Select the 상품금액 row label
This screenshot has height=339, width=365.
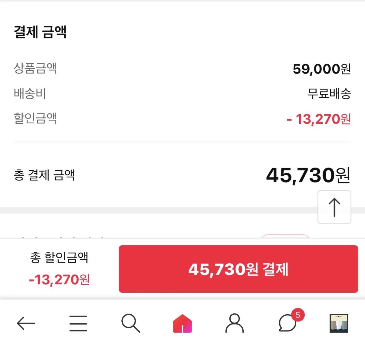pos(35,68)
